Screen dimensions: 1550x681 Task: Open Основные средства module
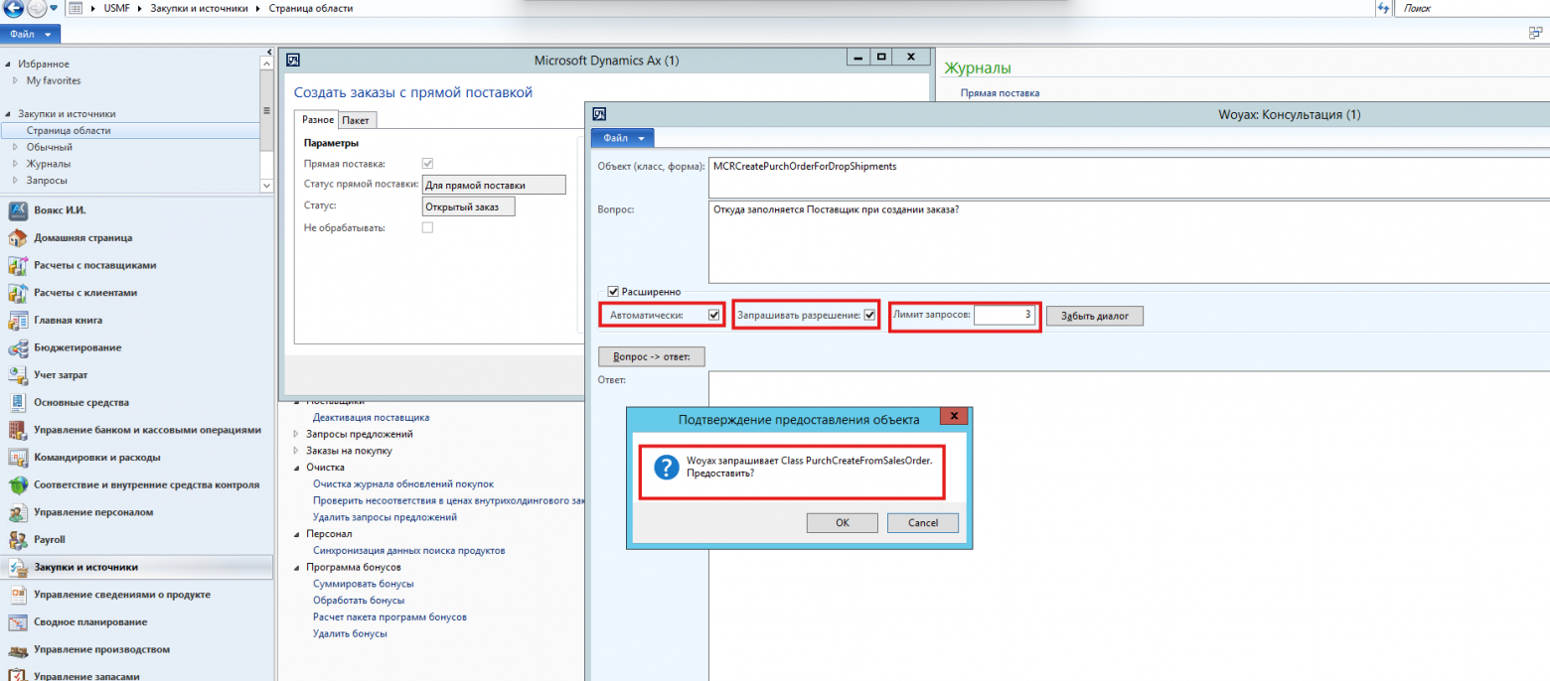[81, 403]
